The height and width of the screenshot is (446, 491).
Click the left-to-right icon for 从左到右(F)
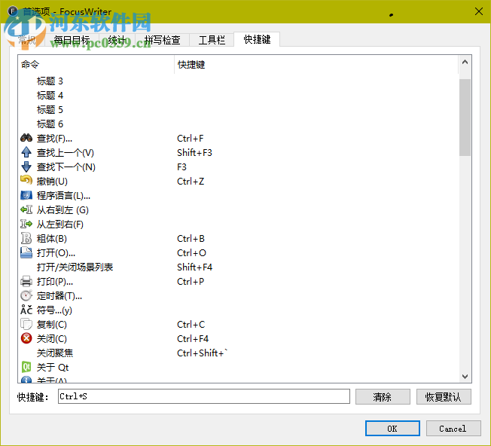(x=26, y=224)
